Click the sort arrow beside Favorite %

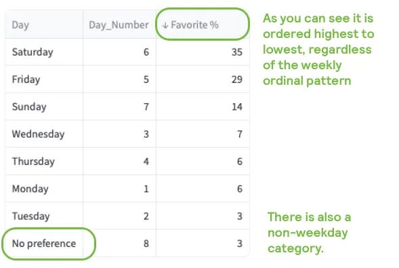pos(165,25)
